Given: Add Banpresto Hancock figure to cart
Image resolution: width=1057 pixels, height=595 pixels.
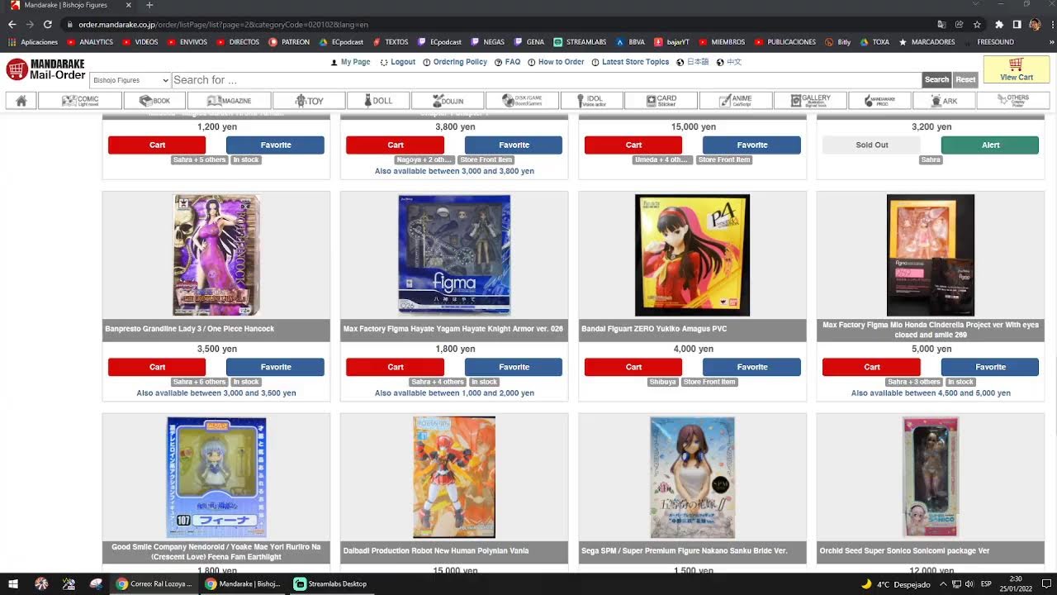Looking at the screenshot, I should [x=157, y=367].
